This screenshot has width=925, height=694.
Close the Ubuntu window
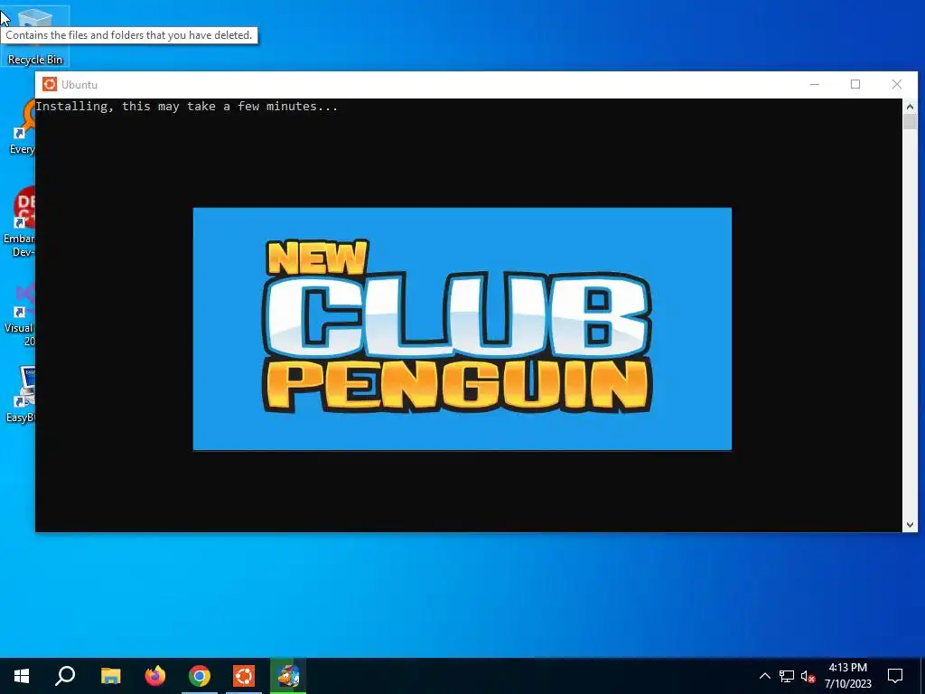click(897, 84)
